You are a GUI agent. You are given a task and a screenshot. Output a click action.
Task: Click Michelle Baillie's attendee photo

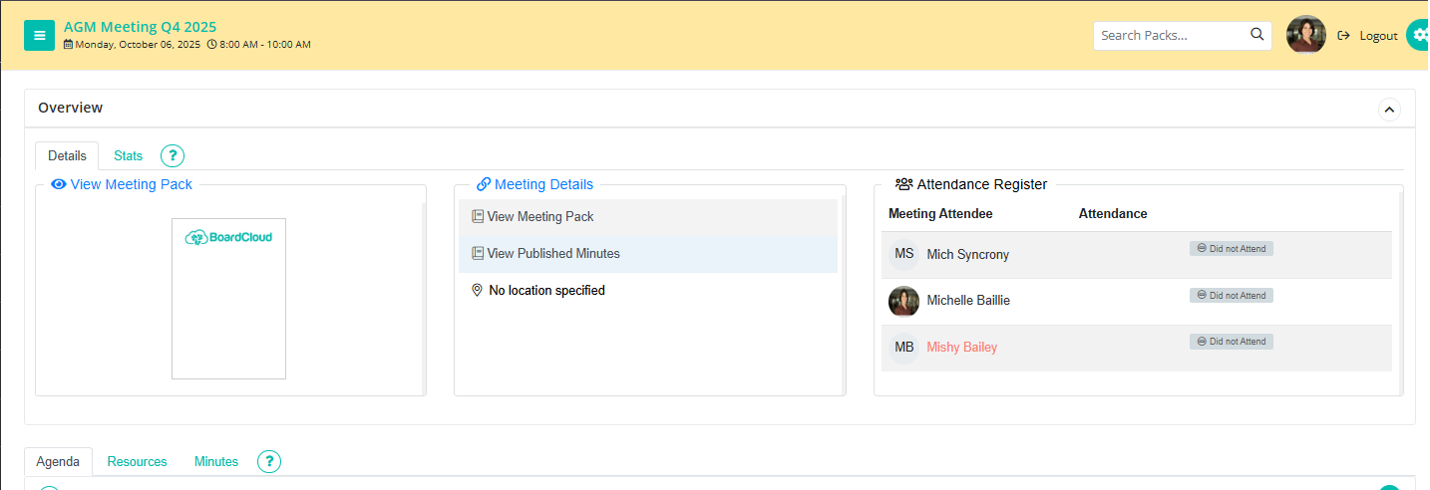(903, 301)
